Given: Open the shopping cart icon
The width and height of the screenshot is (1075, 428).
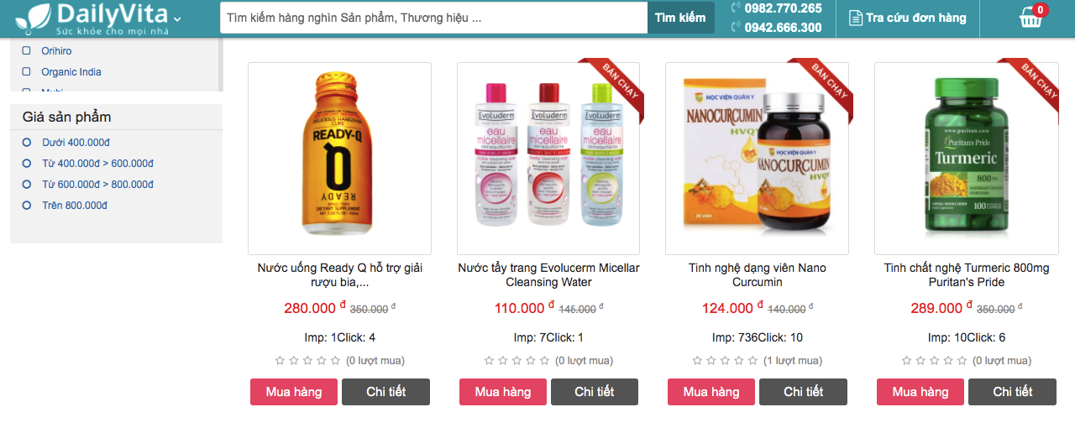Looking at the screenshot, I should tap(1030, 18).
